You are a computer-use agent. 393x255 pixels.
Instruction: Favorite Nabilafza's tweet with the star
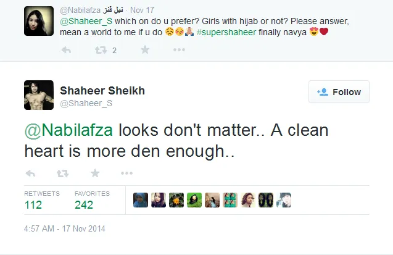click(144, 51)
